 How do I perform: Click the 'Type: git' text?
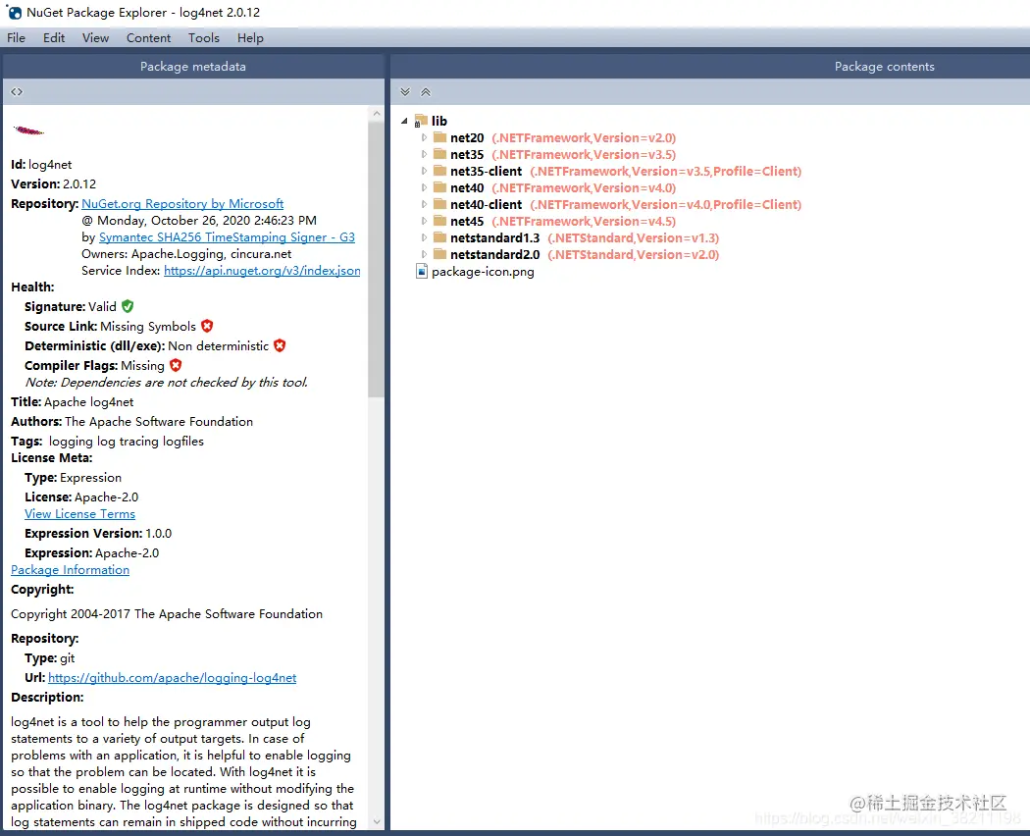pos(50,657)
